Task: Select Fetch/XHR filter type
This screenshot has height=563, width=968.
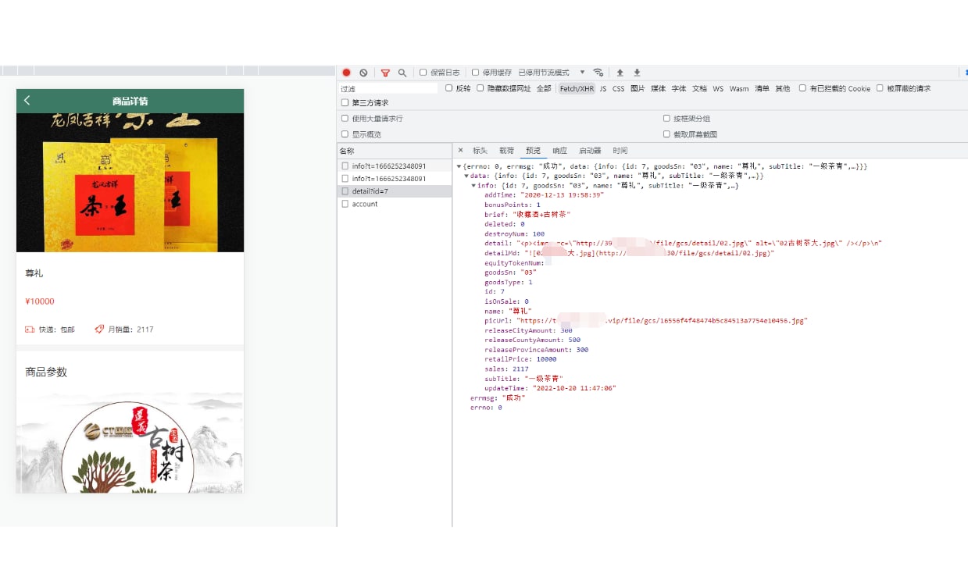Action: coord(577,89)
